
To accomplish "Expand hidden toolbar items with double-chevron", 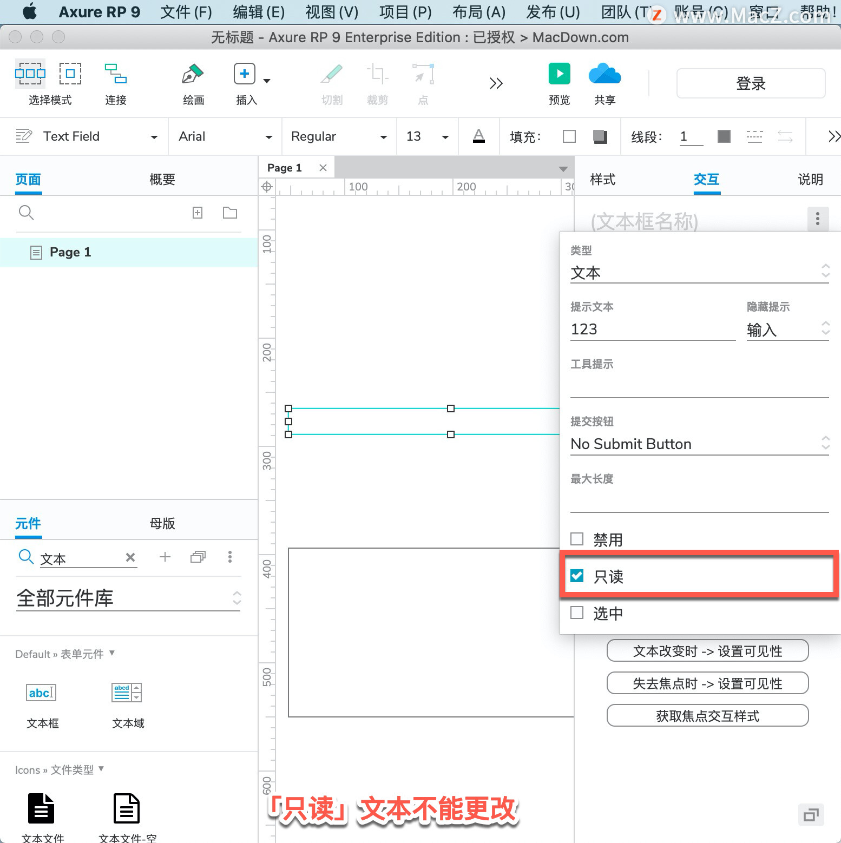I will tap(496, 83).
